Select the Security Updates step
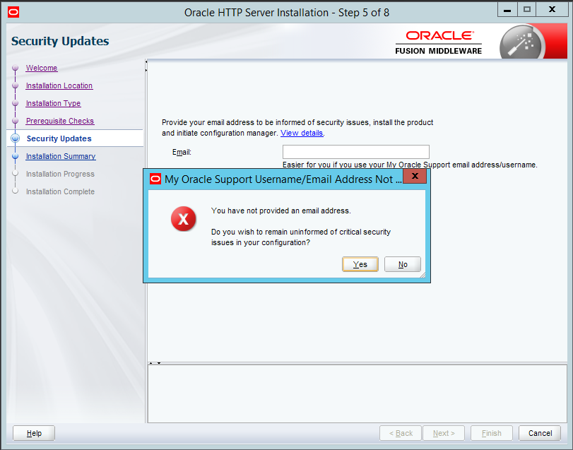Image resolution: width=573 pixels, height=450 pixels. (59, 139)
